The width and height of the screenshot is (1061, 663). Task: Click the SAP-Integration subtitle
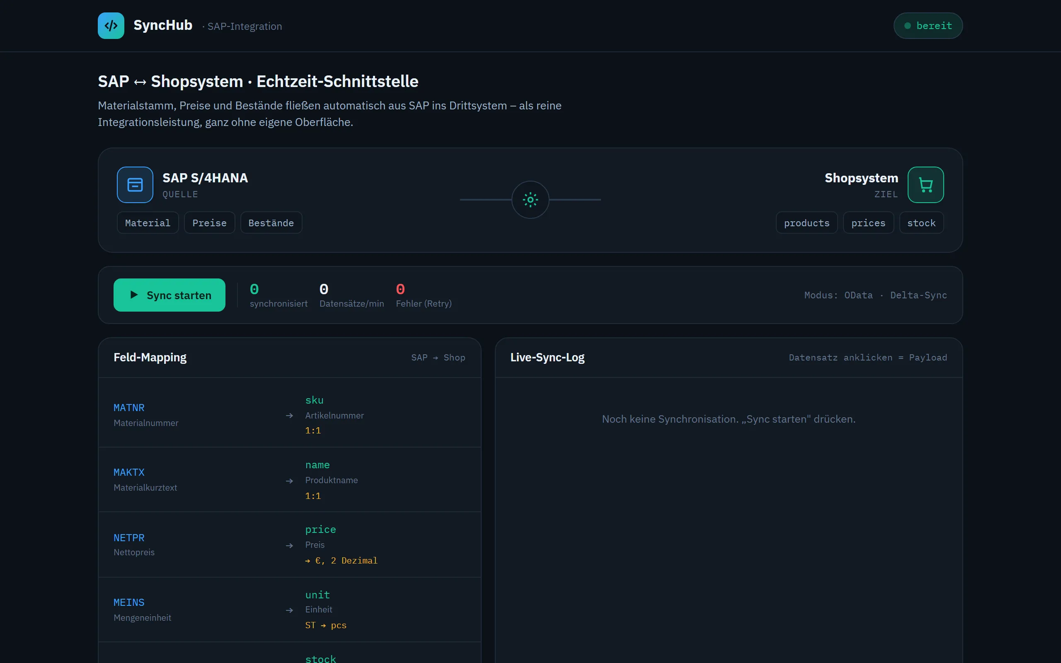click(x=242, y=26)
